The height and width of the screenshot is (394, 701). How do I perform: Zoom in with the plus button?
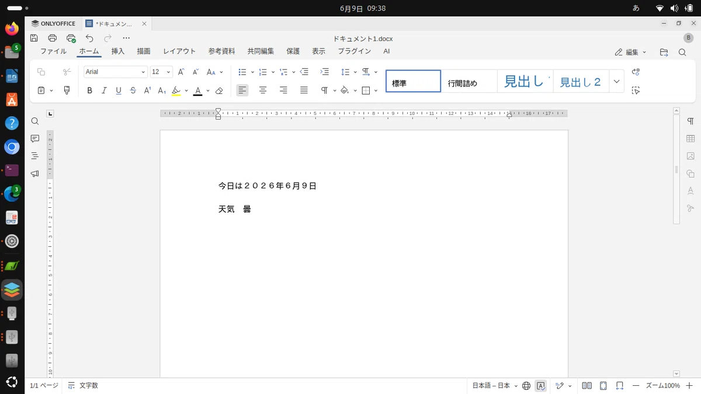tap(689, 386)
